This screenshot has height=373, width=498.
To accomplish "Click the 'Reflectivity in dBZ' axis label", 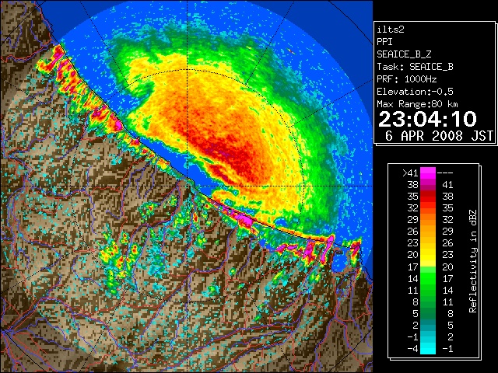I will point(473,261).
